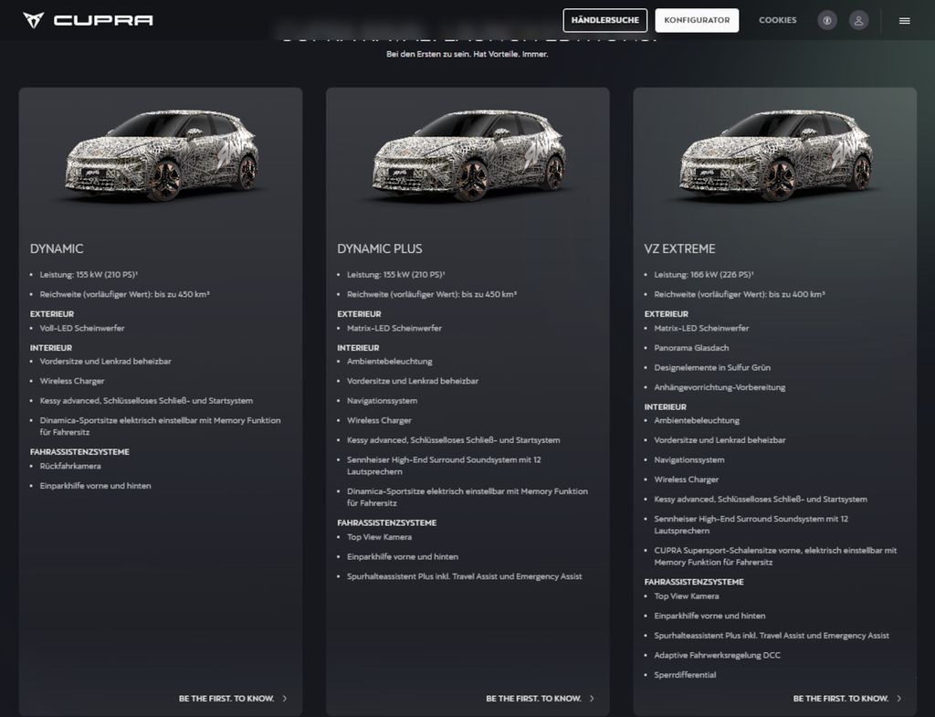Click 'Leistung: 166 kW (226 PS)' text
The image size is (935, 717).
coord(704,274)
